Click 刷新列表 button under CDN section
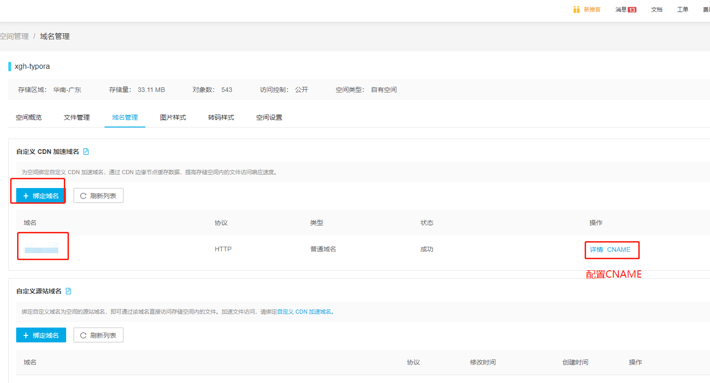Screen dimensions: 710x383 click(99, 196)
